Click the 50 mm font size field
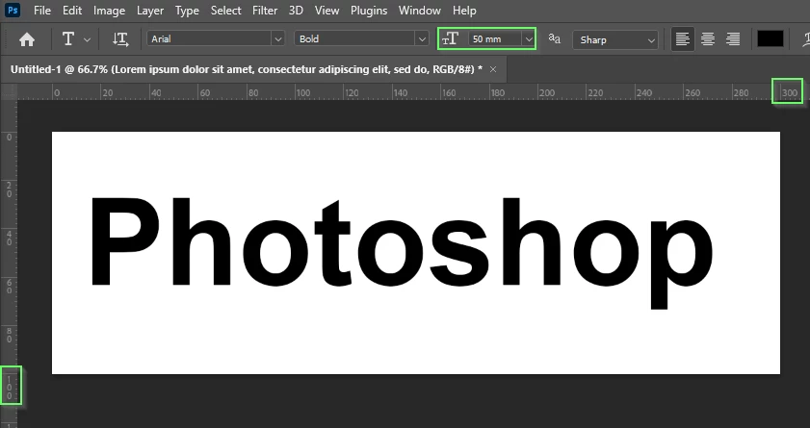The height and width of the screenshot is (428, 810). point(495,38)
